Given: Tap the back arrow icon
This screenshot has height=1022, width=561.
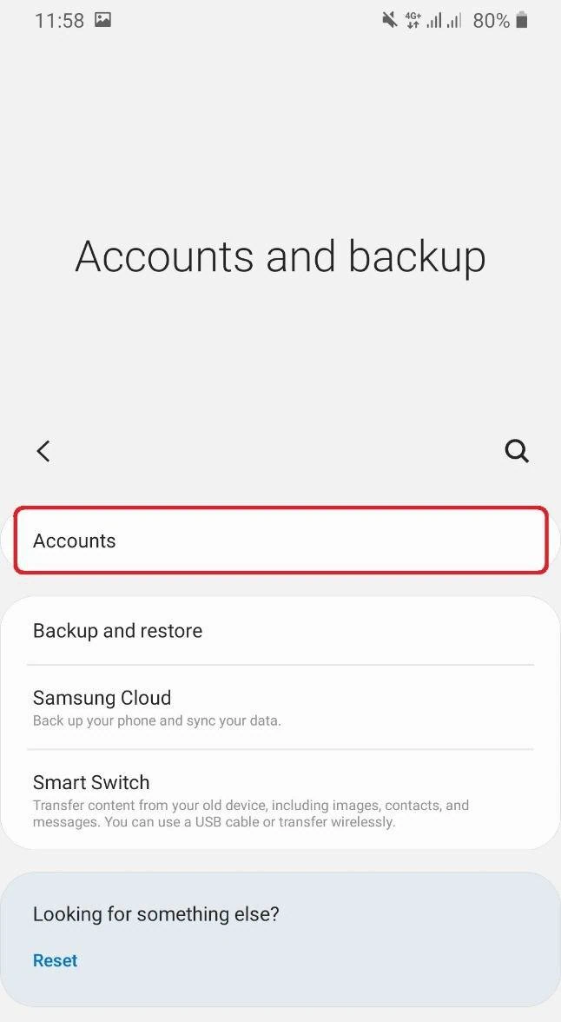Looking at the screenshot, I should 43,451.
